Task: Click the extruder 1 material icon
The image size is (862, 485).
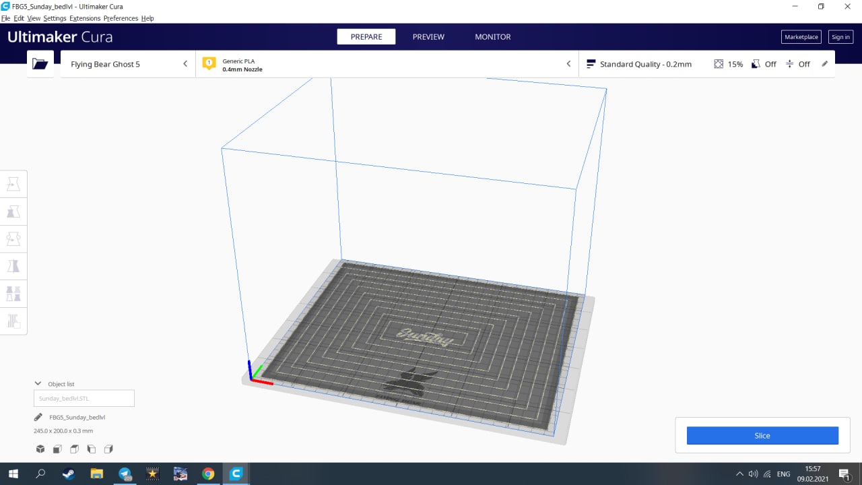Action: (x=209, y=64)
